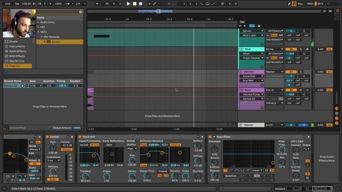Activate the punch-in switch

[201, 4]
